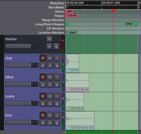Image resolution: width=141 pixels, height=134 pixels.
Task: Click the 4/4 meter marker
Action: [69, 12]
